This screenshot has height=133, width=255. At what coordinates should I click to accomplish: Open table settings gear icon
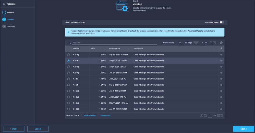click(x=221, y=43)
